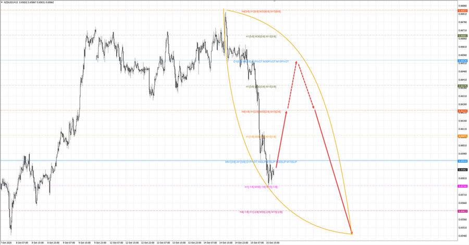Viewport: 469px width, 245px height.
Task: Click the H1[5/8] M30[5/8] M15[5/8] level label
Action: coord(261,36)
